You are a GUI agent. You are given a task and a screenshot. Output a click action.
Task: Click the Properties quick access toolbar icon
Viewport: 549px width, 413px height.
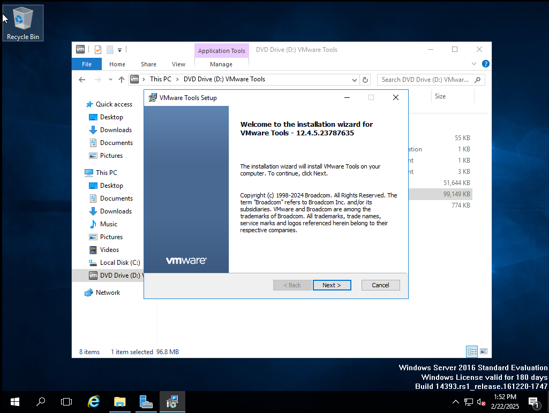pyautogui.click(x=98, y=50)
